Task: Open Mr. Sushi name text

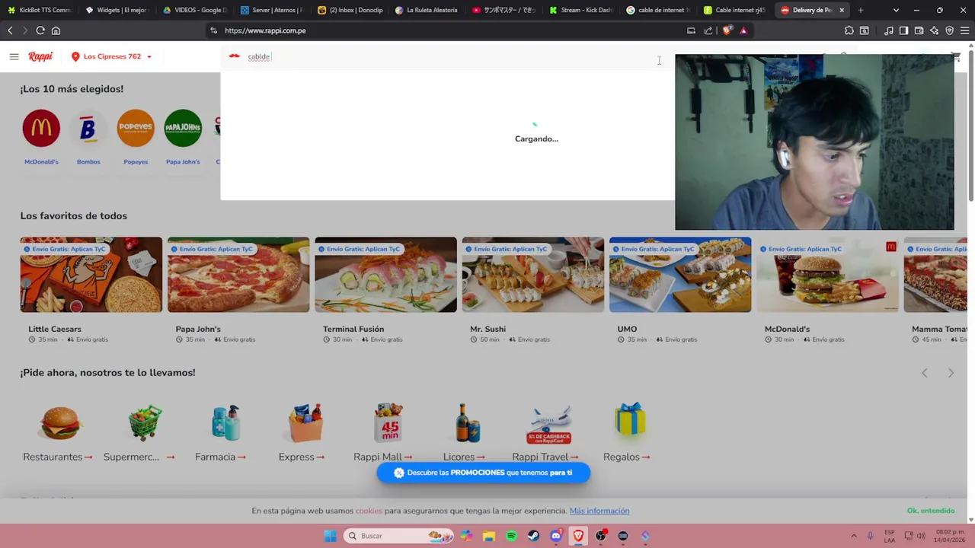Action: pyautogui.click(x=488, y=330)
